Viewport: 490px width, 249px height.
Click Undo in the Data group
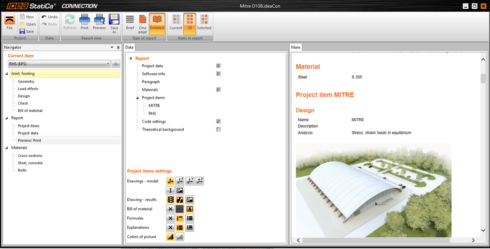coord(49,17)
